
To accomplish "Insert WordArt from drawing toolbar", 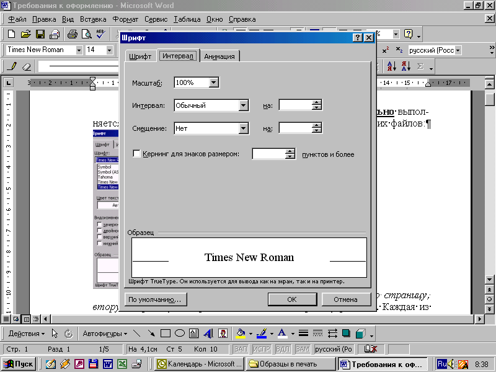I will [208, 334].
